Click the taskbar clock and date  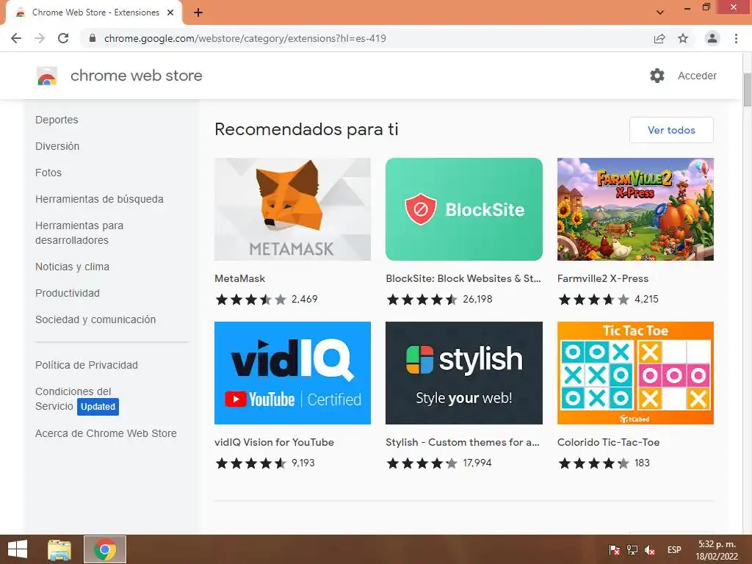pyautogui.click(x=717, y=550)
